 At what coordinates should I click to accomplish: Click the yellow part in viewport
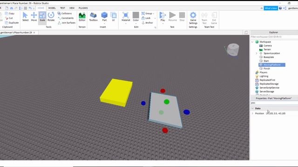pos(116,92)
